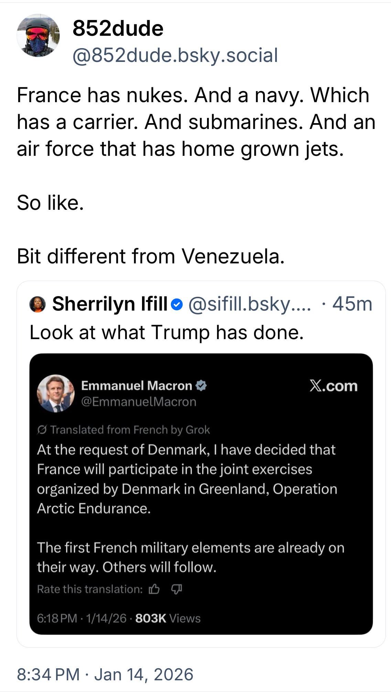The width and height of the screenshot is (391, 692).
Task: Click the Grok icon before 'Translated from French'
Action: [42, 430]
